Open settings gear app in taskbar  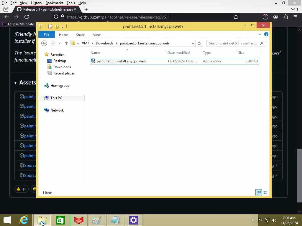134,220
